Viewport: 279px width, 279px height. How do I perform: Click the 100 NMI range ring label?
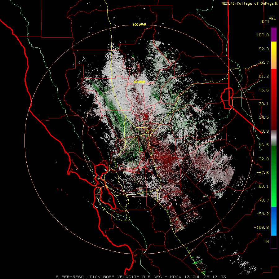tap(139, 24)
